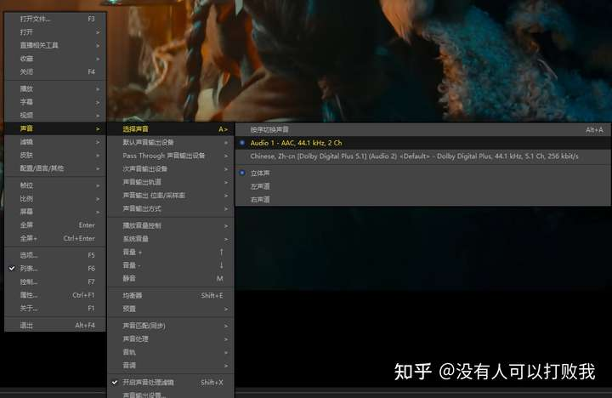The height and width of the screenshot is (398, 612).
Task: Open 均衡器 Shift+E equalizer
Action: point(171,295)
